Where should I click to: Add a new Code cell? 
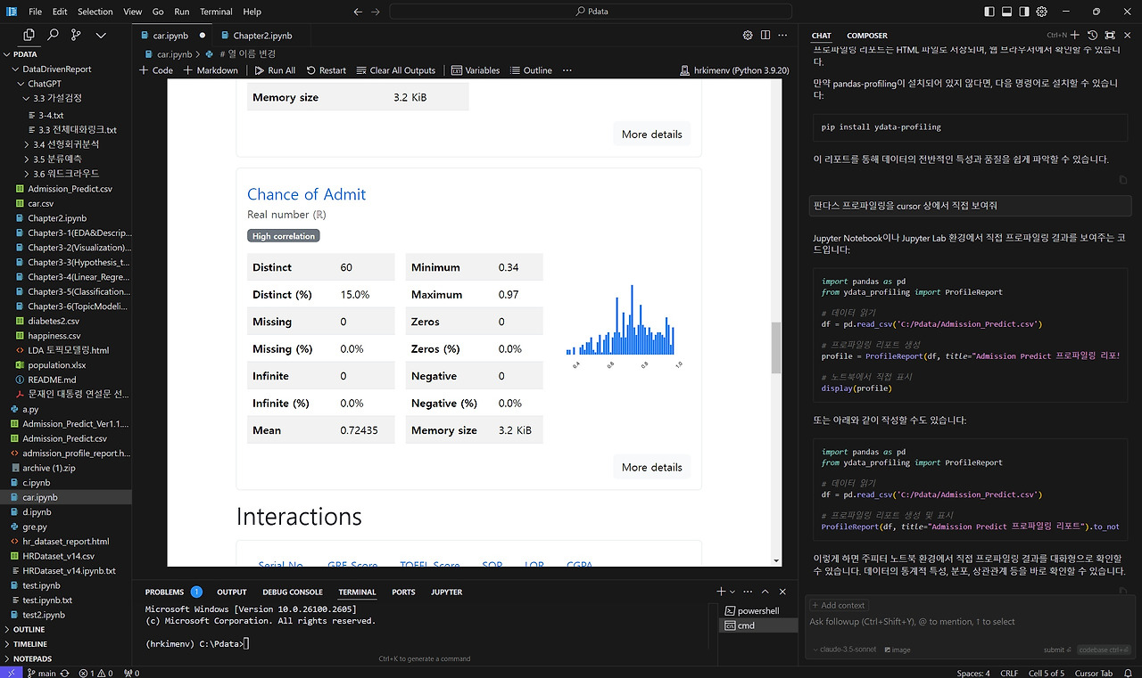[156, 70]
